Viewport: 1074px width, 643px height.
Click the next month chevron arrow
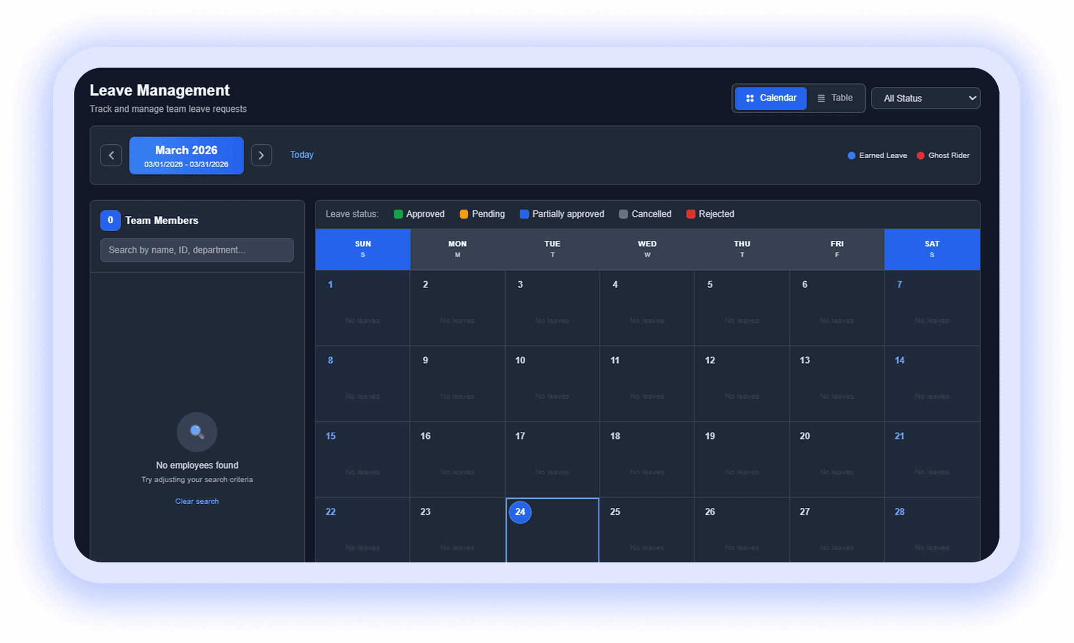(261, 155)
